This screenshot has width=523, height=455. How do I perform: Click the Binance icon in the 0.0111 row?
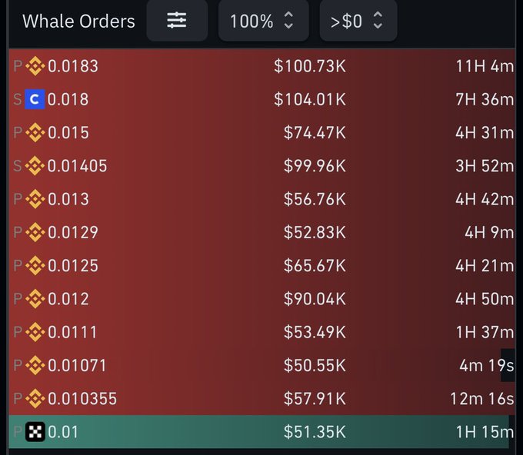[35, 332]
